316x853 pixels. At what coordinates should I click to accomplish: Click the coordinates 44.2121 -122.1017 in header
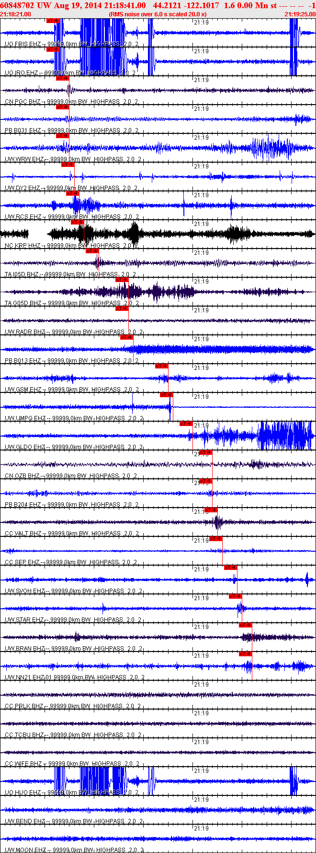point(186,5)
